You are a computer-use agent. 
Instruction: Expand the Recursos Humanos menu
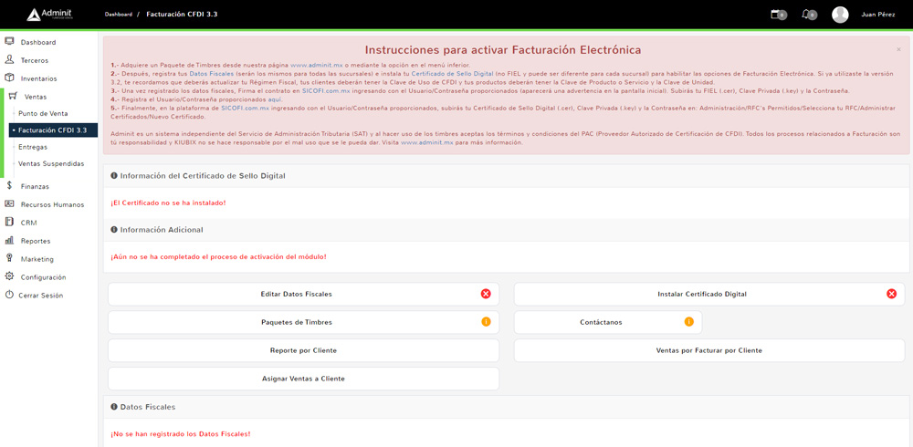52,204
